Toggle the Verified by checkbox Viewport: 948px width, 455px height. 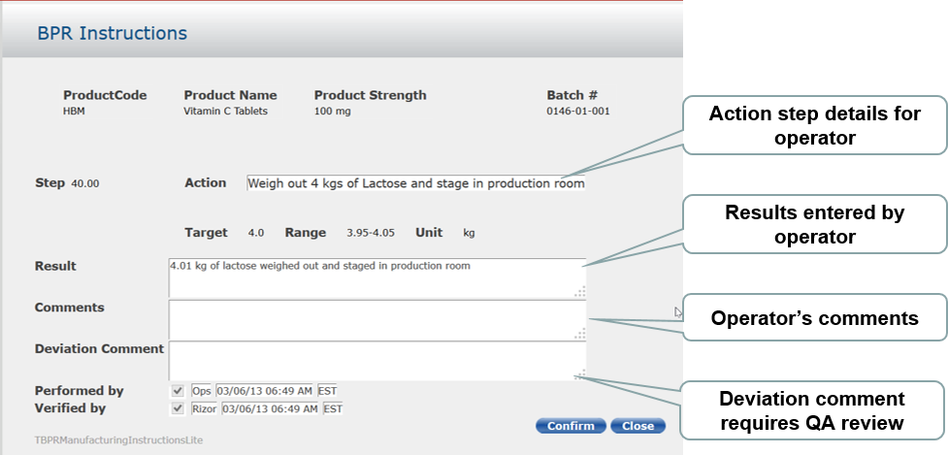178,408
